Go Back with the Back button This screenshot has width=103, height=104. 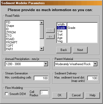(64, 50)
